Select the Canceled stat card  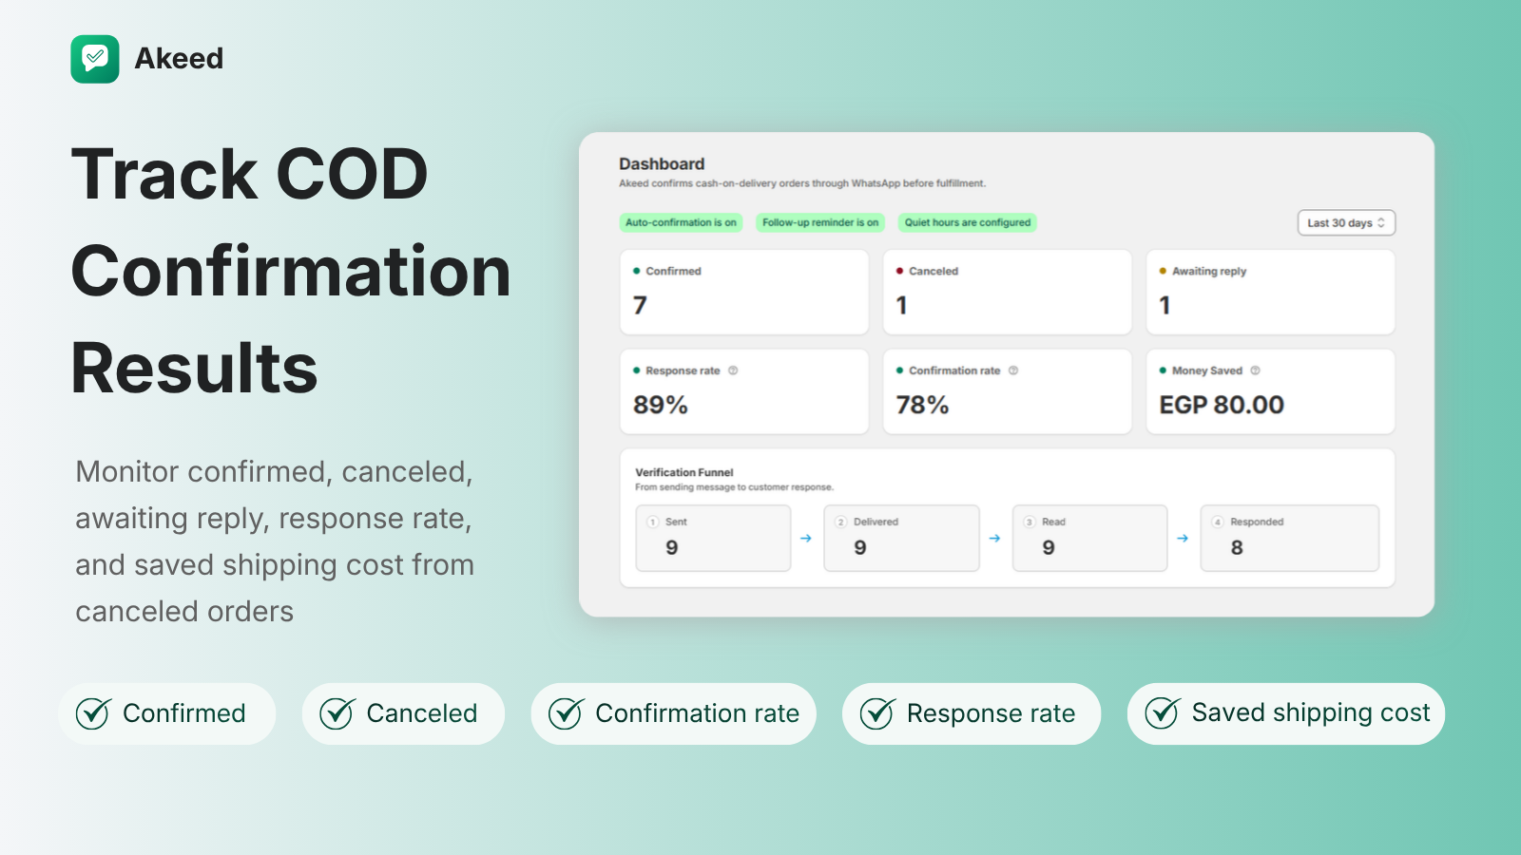[1008, 292]
